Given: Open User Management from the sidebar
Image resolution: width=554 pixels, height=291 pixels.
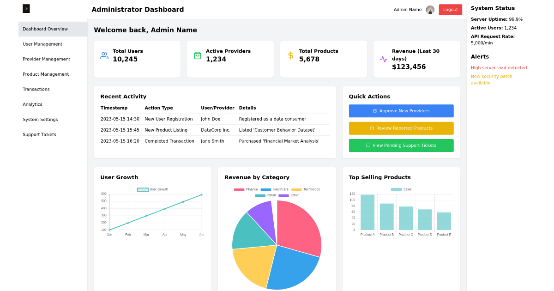Looking at the screenshot, I should (x=42, y=44).
